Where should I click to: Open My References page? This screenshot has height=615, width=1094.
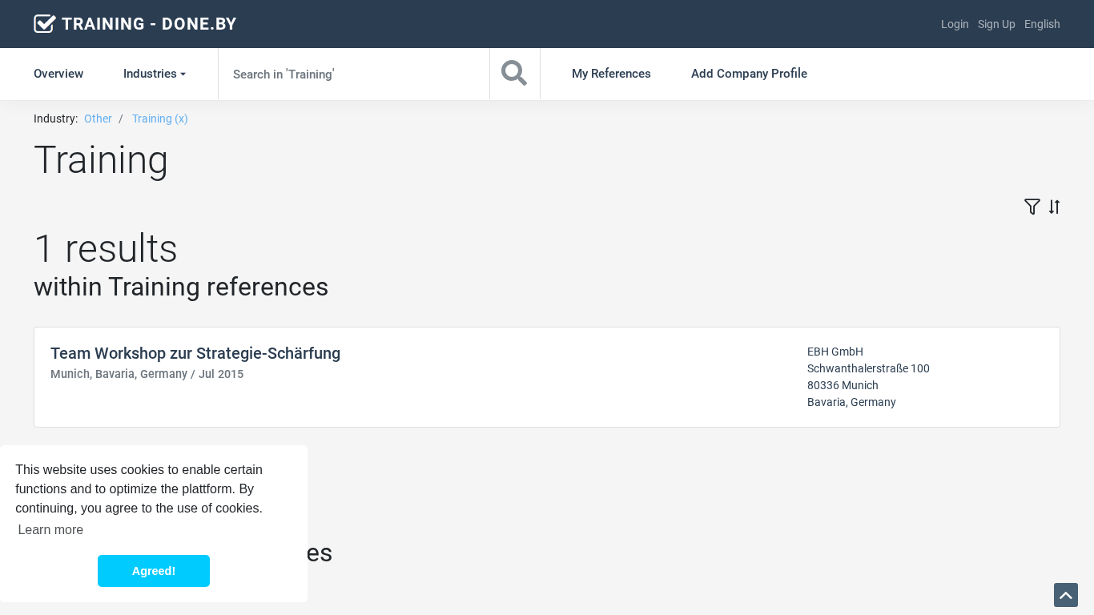pos(610,74)
